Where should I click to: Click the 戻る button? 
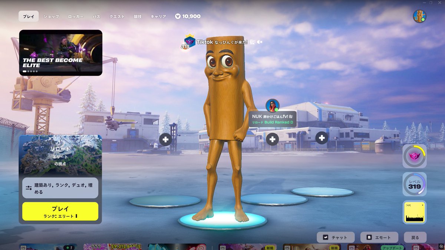415,237
